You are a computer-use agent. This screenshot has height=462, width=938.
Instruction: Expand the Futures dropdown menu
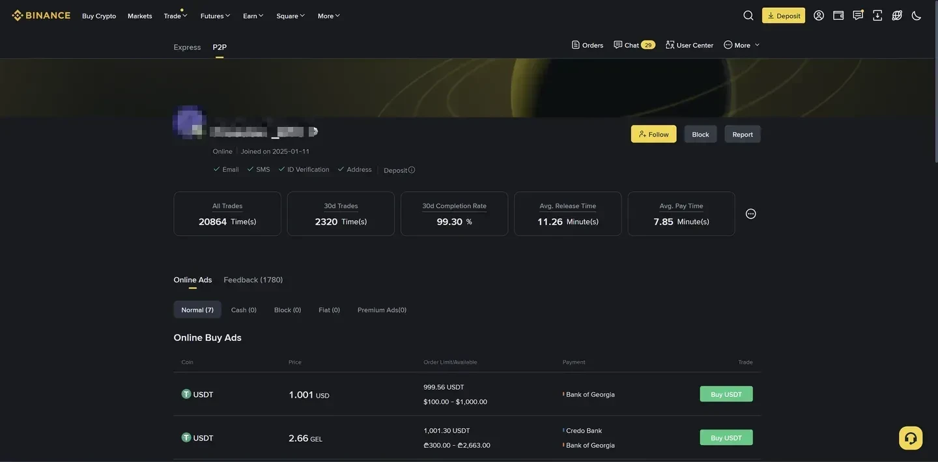[215, 16]
